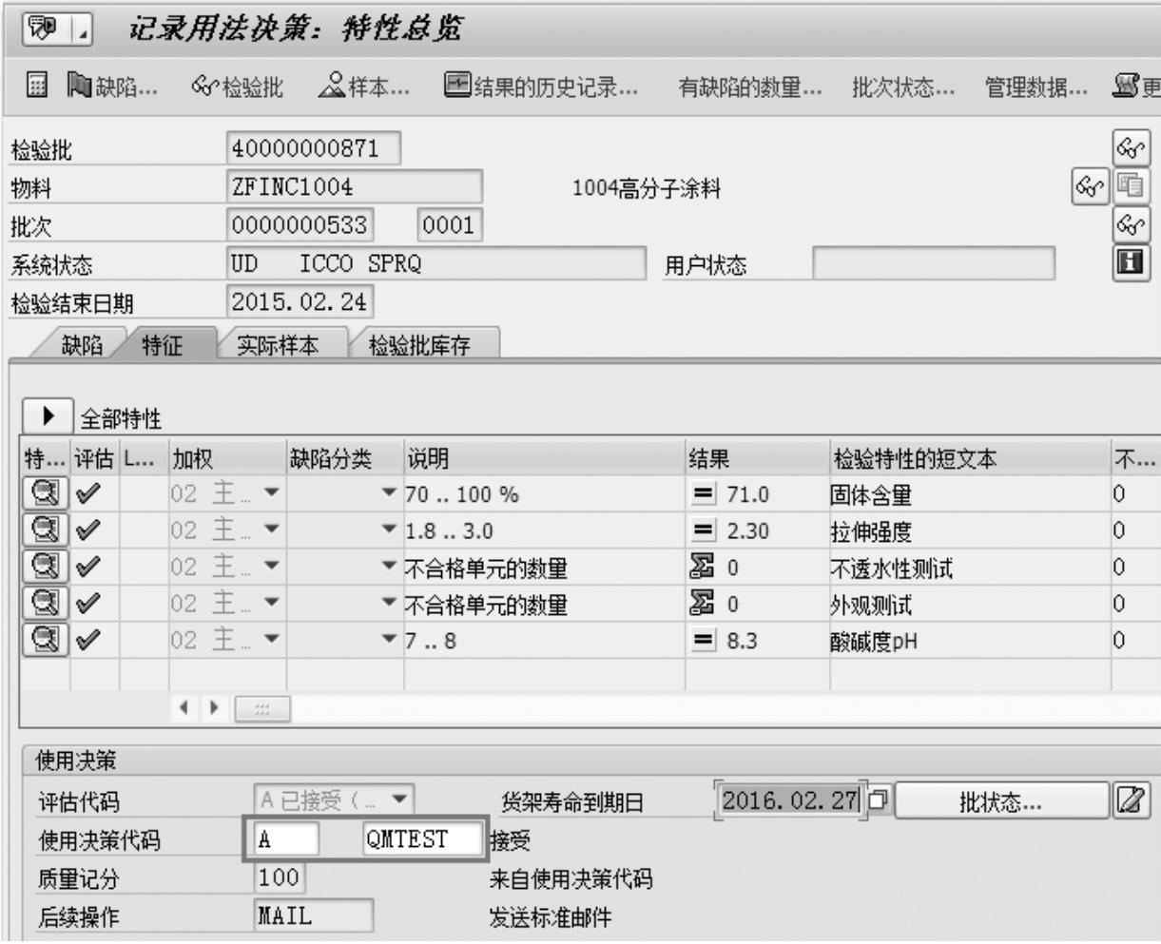
Task: Click the 检验特性的短文本 column header
Action: pos(970,459)
